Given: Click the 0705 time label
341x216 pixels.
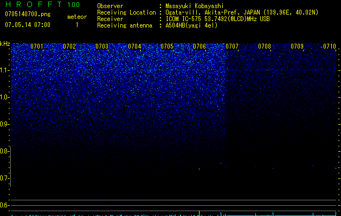Looking at the screenshot, I should click(x=167, y=46).
